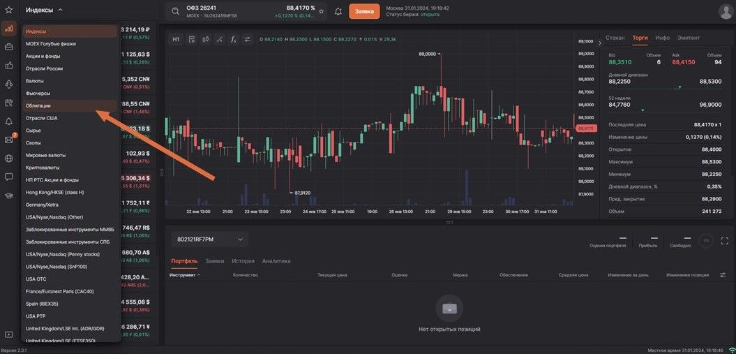Open the История tab
The image size is (736, 354).
243,261
